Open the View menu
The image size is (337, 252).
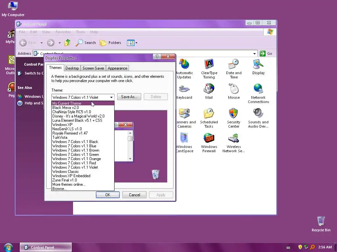pyautogui.click(x=46, y=32)
